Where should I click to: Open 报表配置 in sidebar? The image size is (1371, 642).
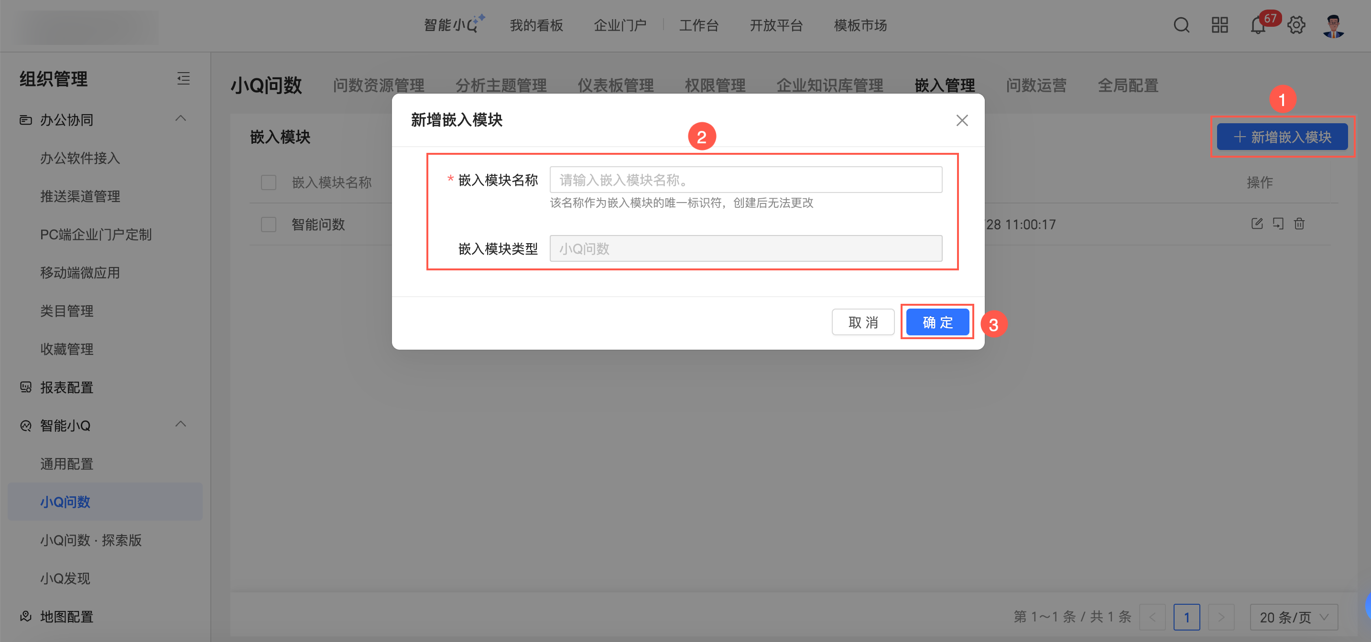66,387
